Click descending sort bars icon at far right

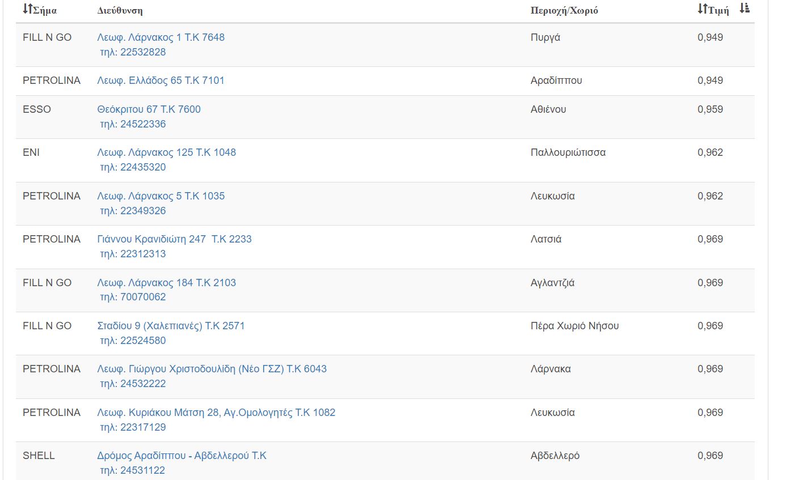(x=745, y=8)
